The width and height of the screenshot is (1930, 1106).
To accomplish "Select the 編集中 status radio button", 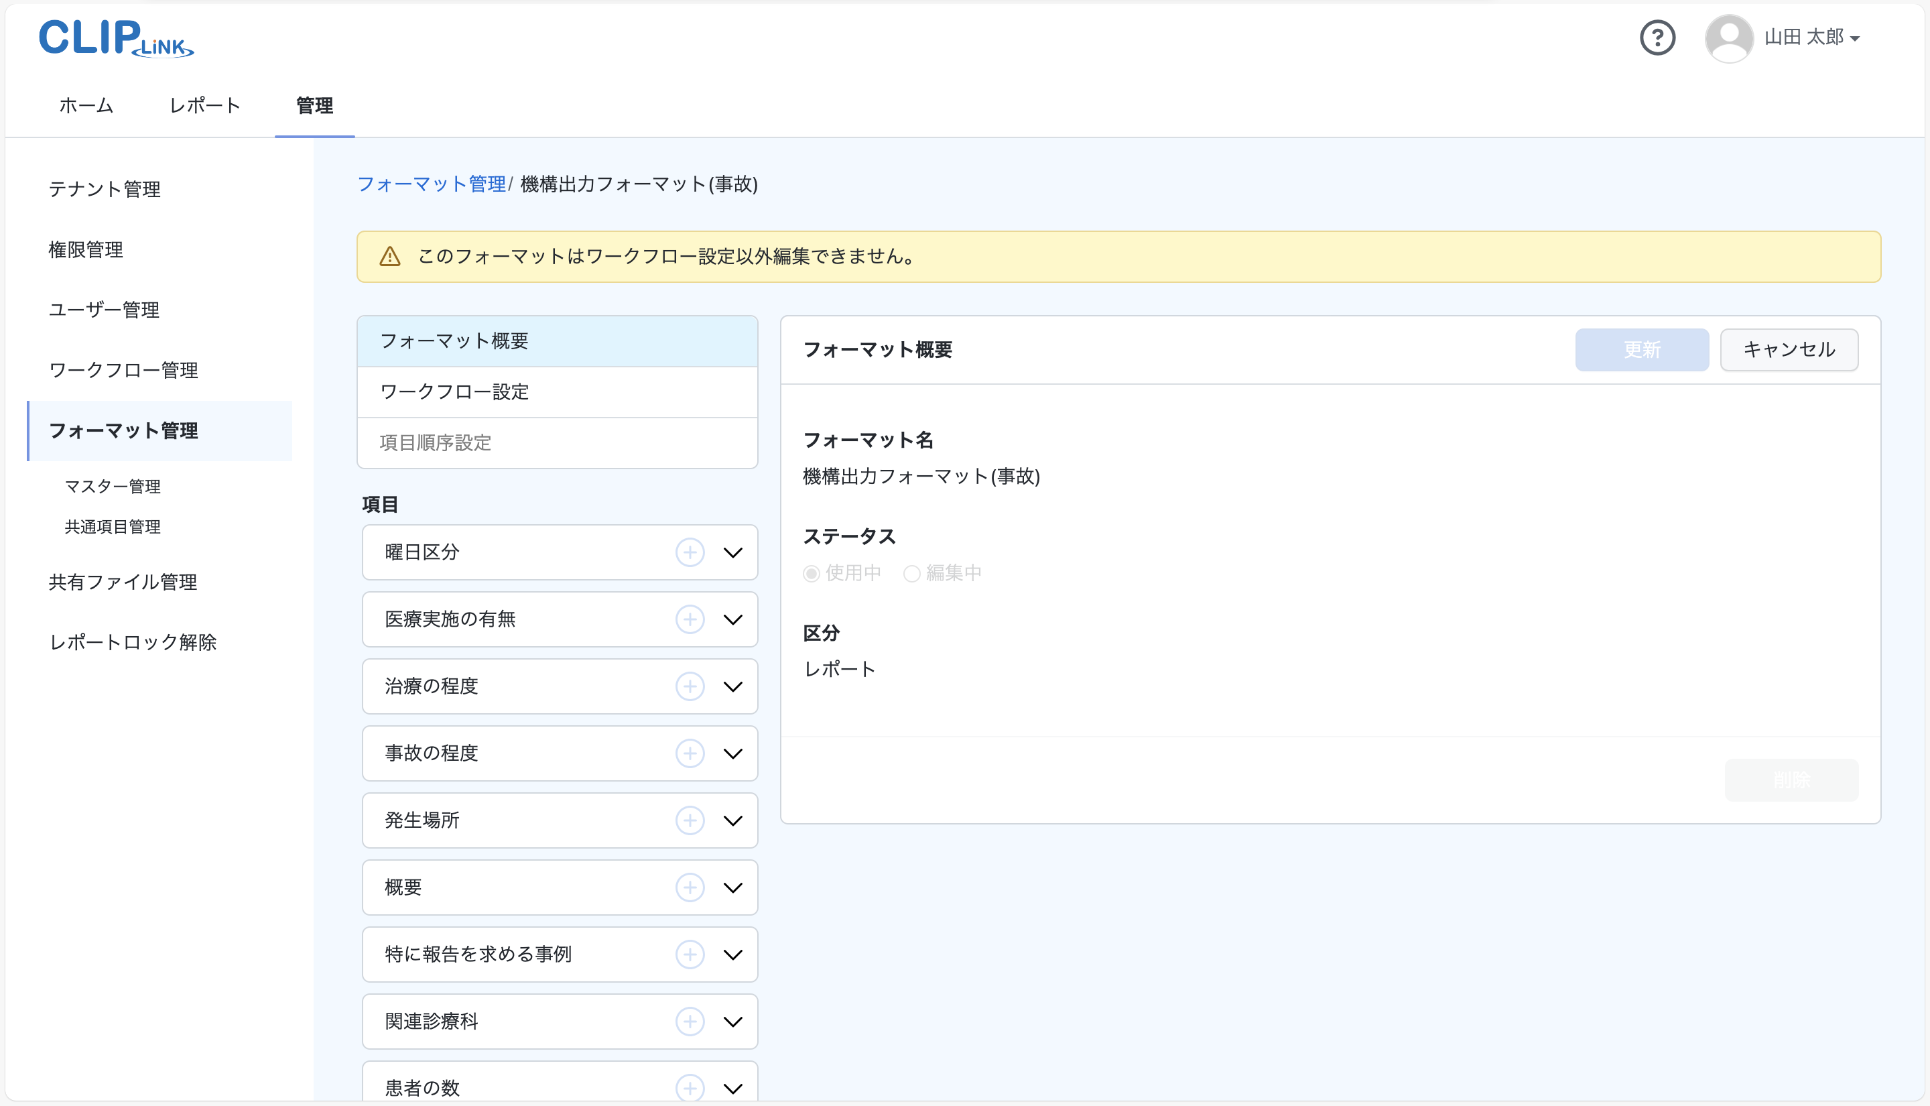I will coord(911,574).
